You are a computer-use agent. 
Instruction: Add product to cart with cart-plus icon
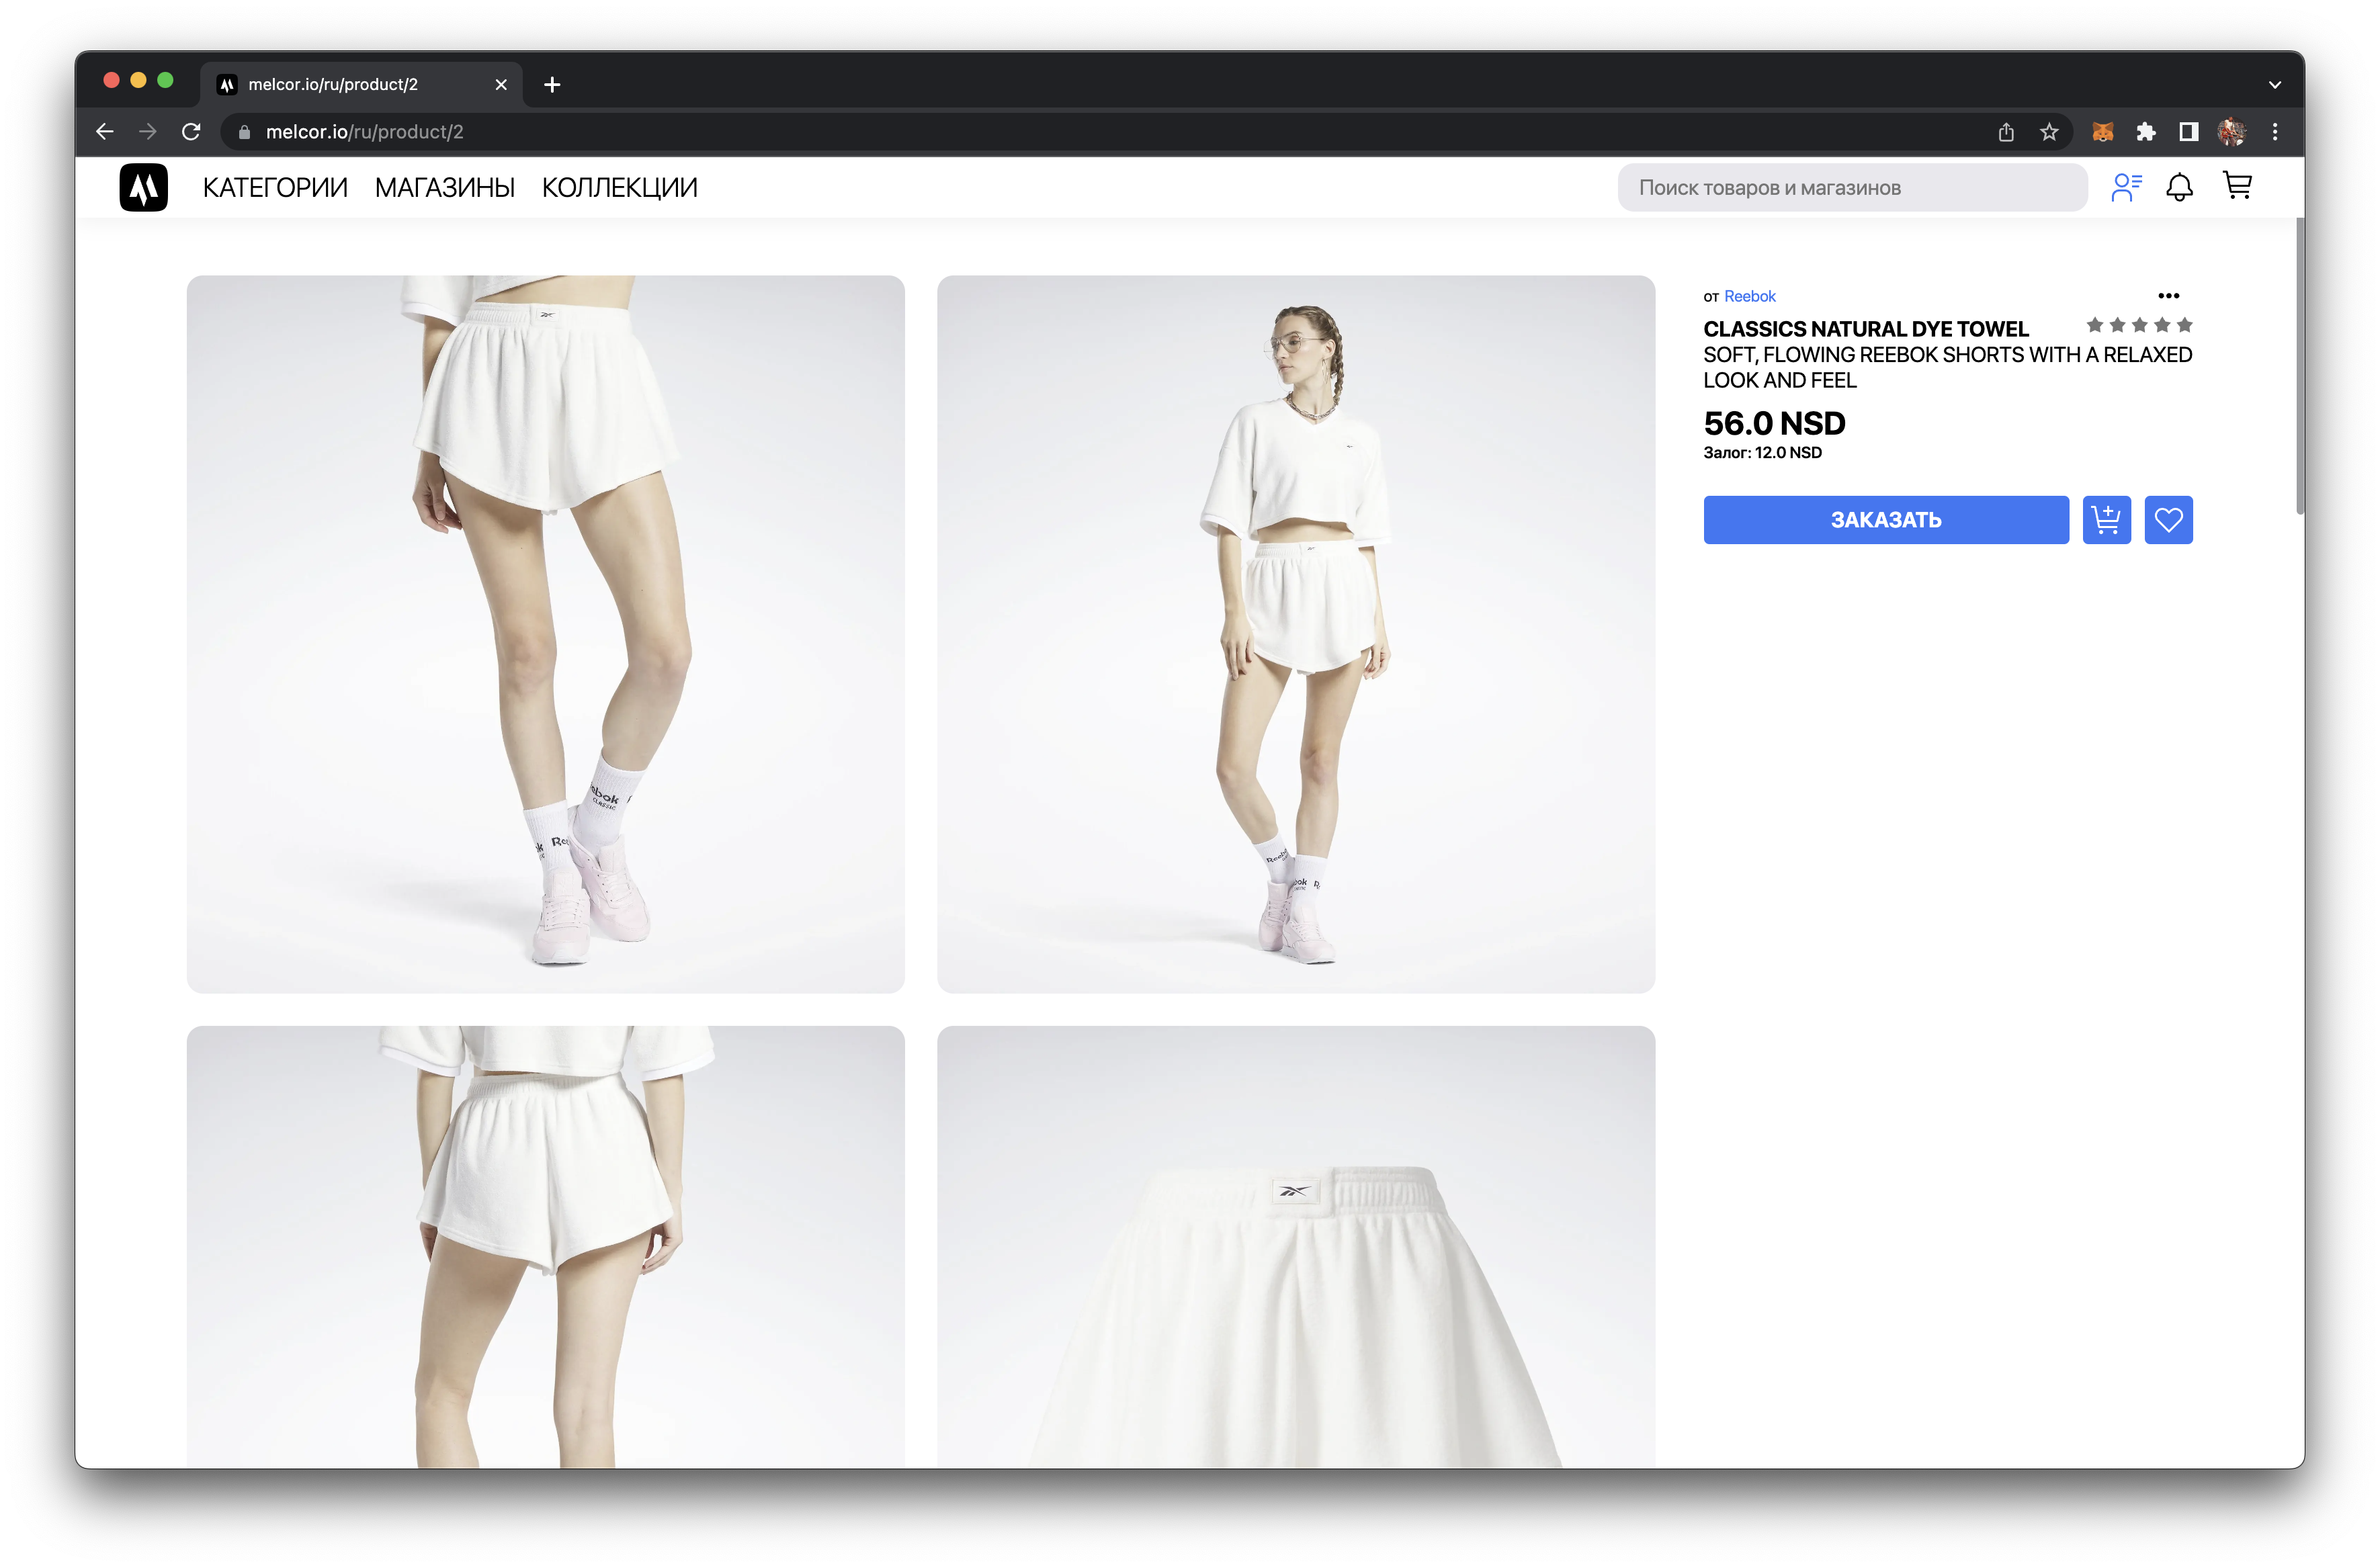tap(2107, 520)
